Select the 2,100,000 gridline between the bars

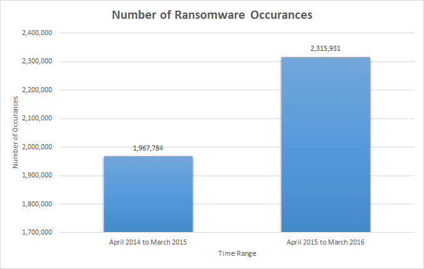tap(237, 119)
